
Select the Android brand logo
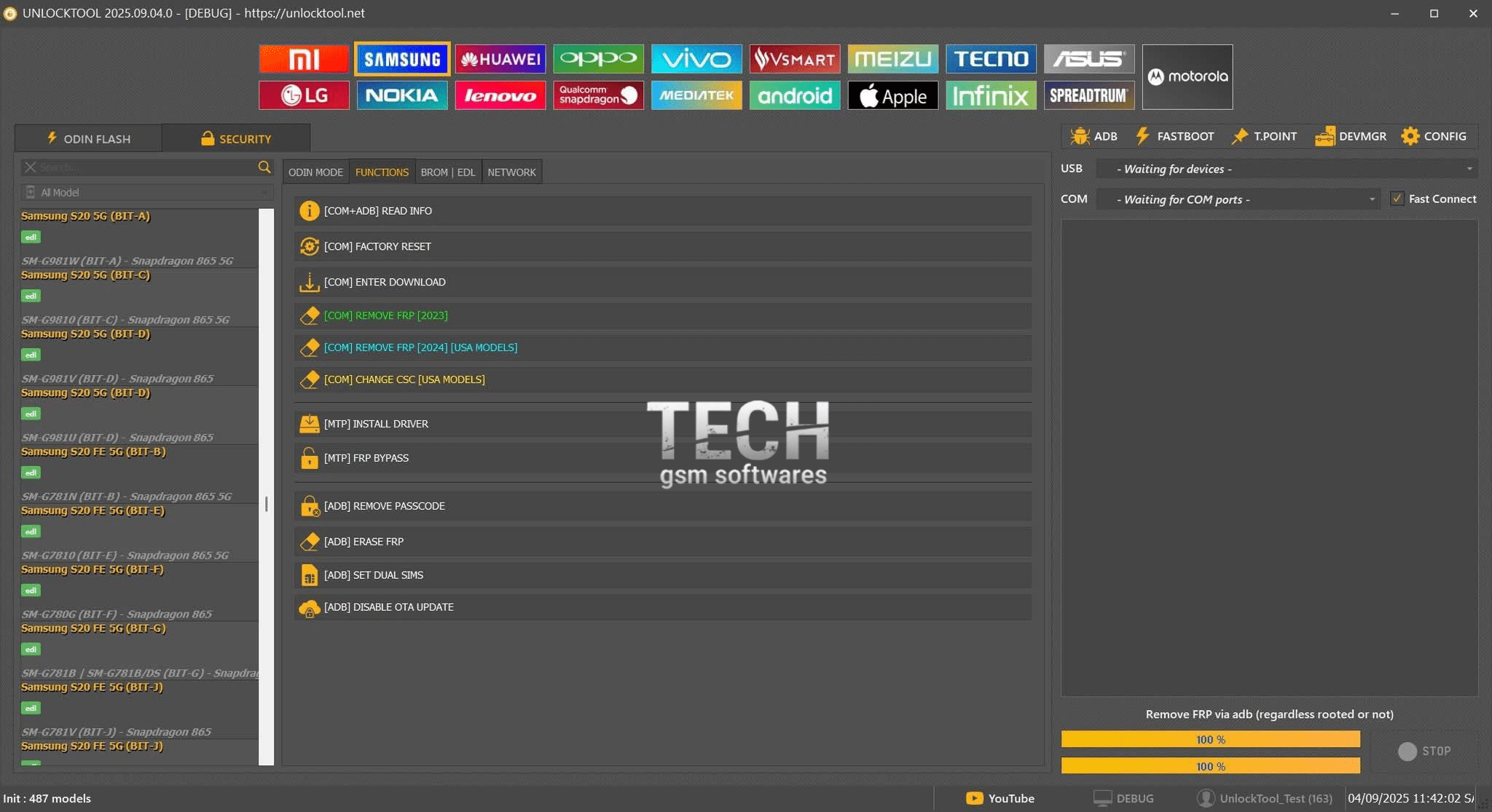pos(795,95)
